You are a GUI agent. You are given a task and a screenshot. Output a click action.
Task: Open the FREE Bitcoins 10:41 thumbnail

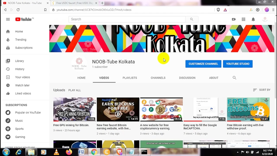click(x=248, y=109)
